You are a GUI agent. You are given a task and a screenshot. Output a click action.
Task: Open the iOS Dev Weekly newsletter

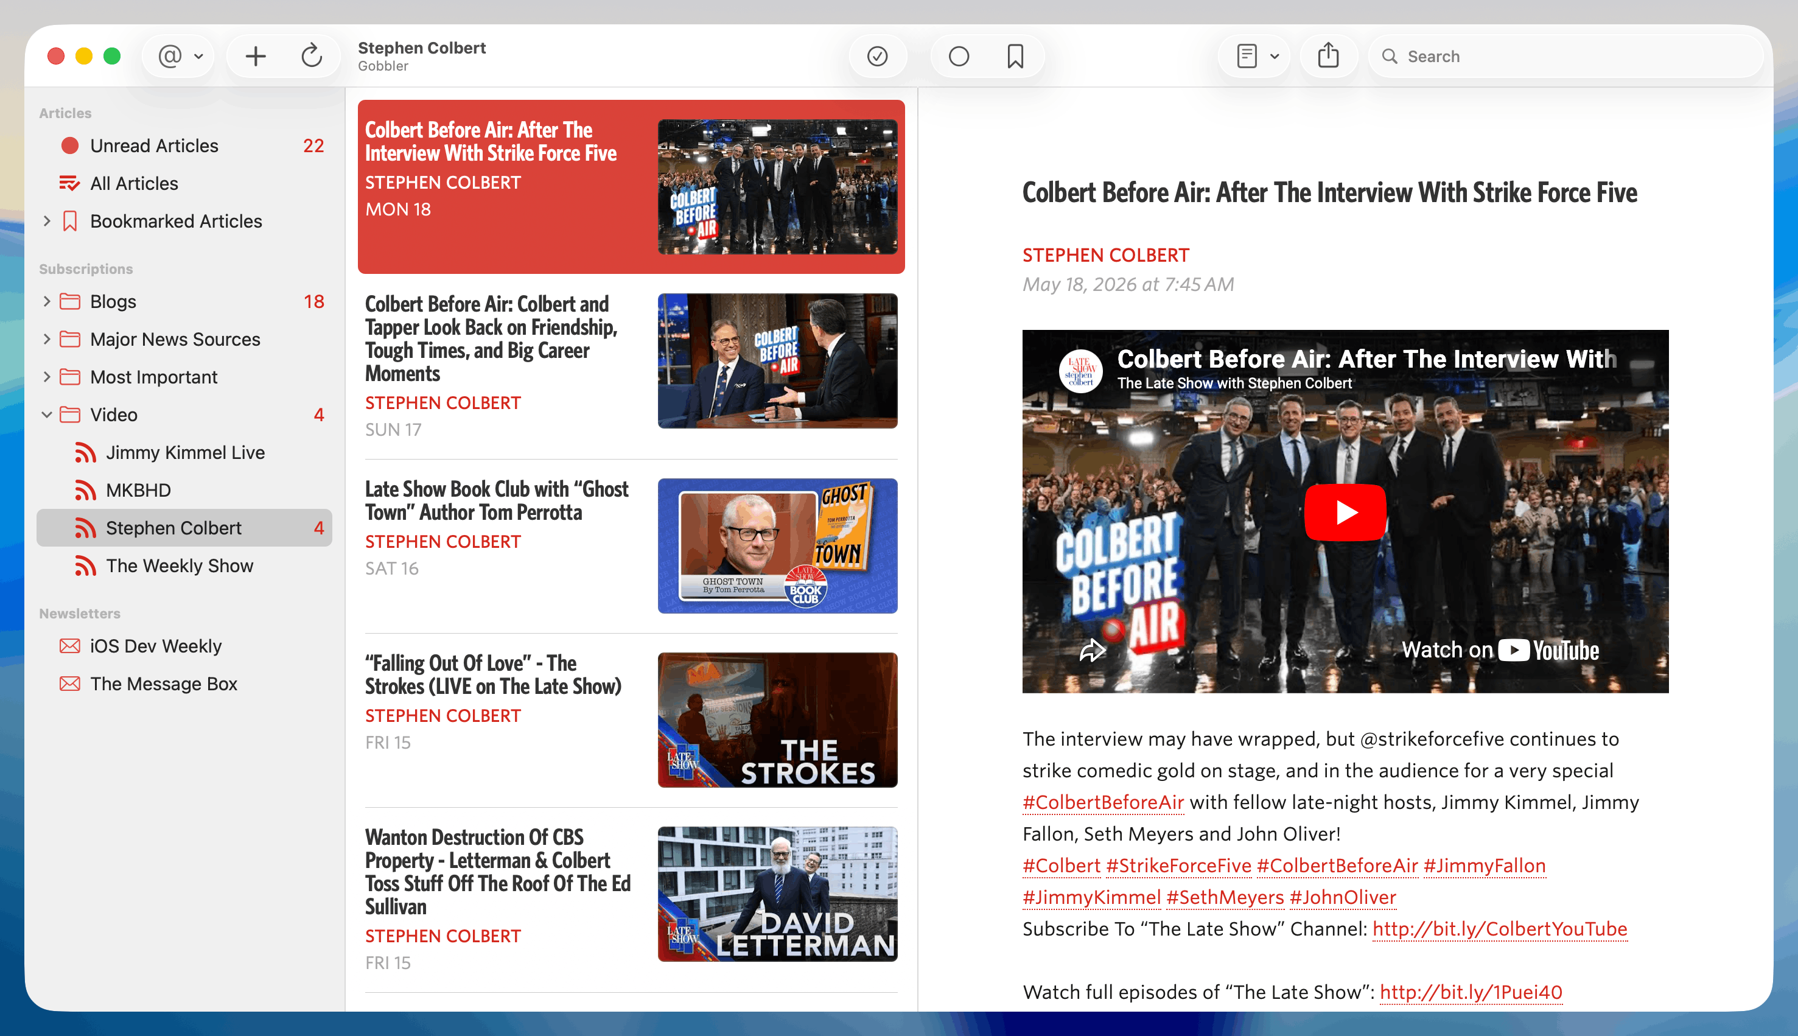pyautogui.click(x=184, y=646)
